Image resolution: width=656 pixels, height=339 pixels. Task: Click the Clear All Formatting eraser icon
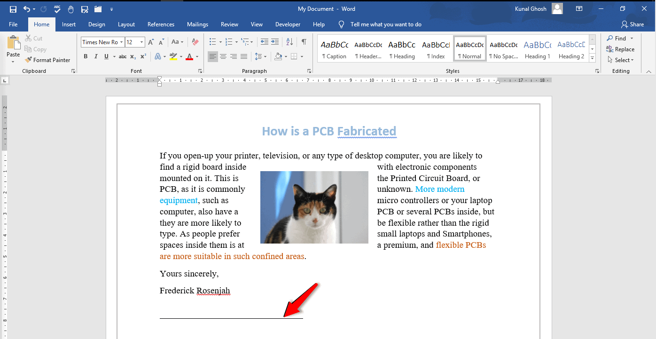point(195,42)
